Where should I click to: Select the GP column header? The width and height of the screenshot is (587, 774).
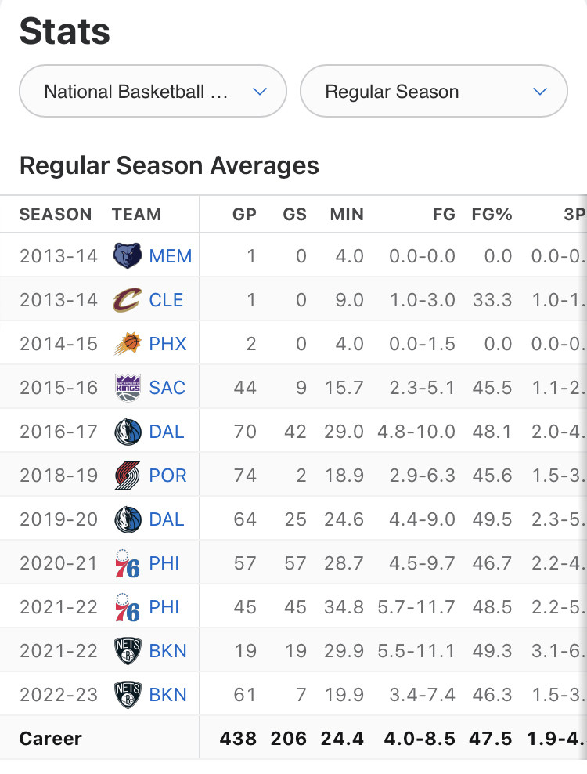point(244,214)
